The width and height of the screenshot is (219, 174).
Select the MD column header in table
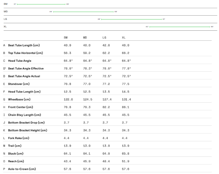click(85, 37)
